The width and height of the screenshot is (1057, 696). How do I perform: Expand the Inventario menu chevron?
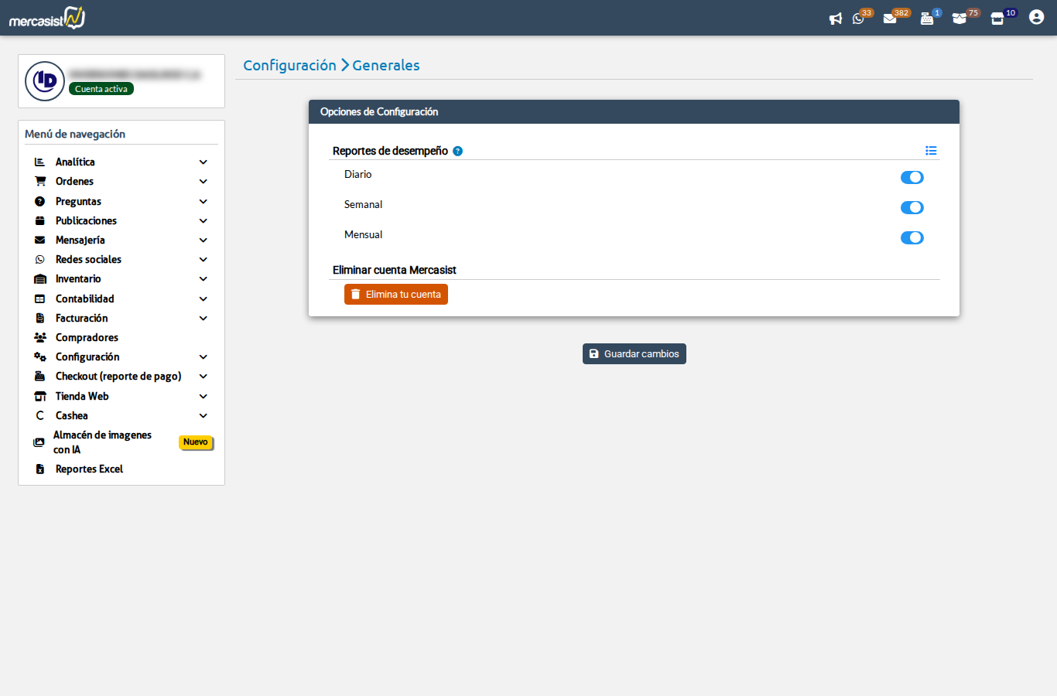204,279
